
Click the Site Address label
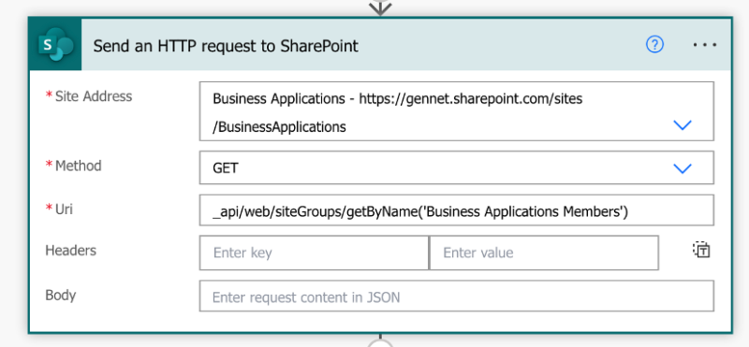pos(89,96)
